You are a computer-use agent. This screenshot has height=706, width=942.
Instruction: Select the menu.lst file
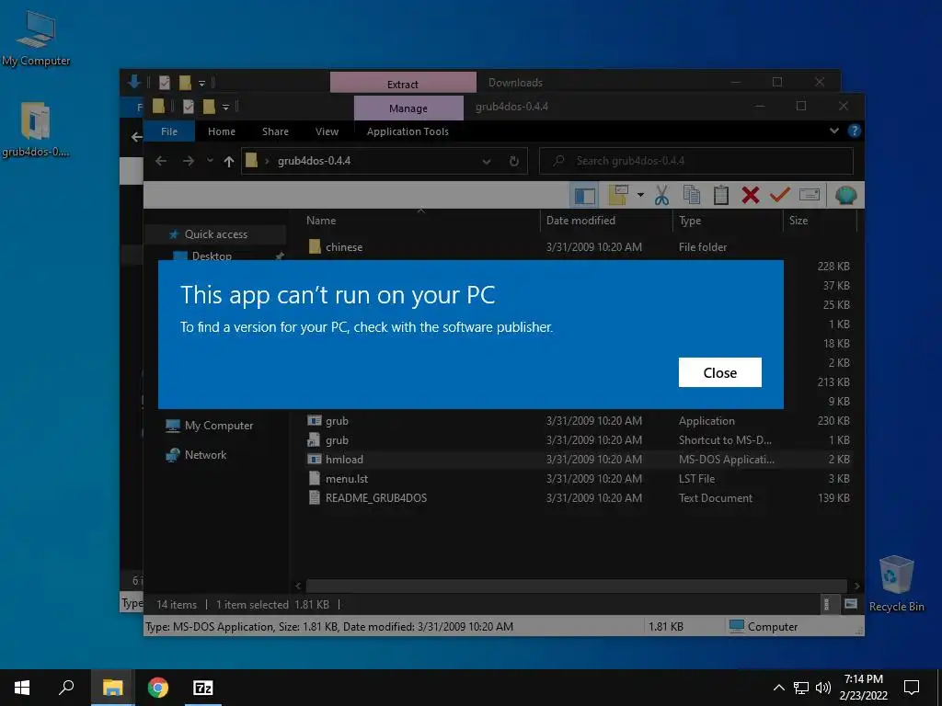[347, 478]
